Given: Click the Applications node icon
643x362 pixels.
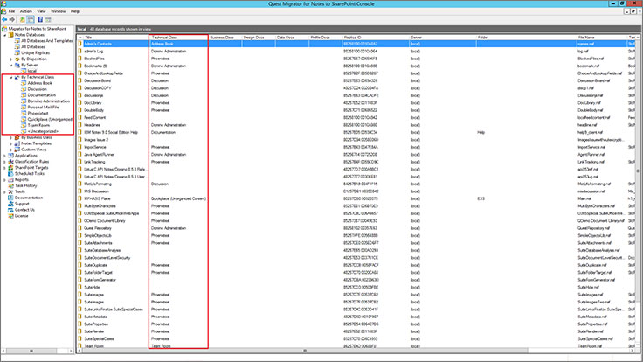Looking at the screenshot, I should [11, 156].
